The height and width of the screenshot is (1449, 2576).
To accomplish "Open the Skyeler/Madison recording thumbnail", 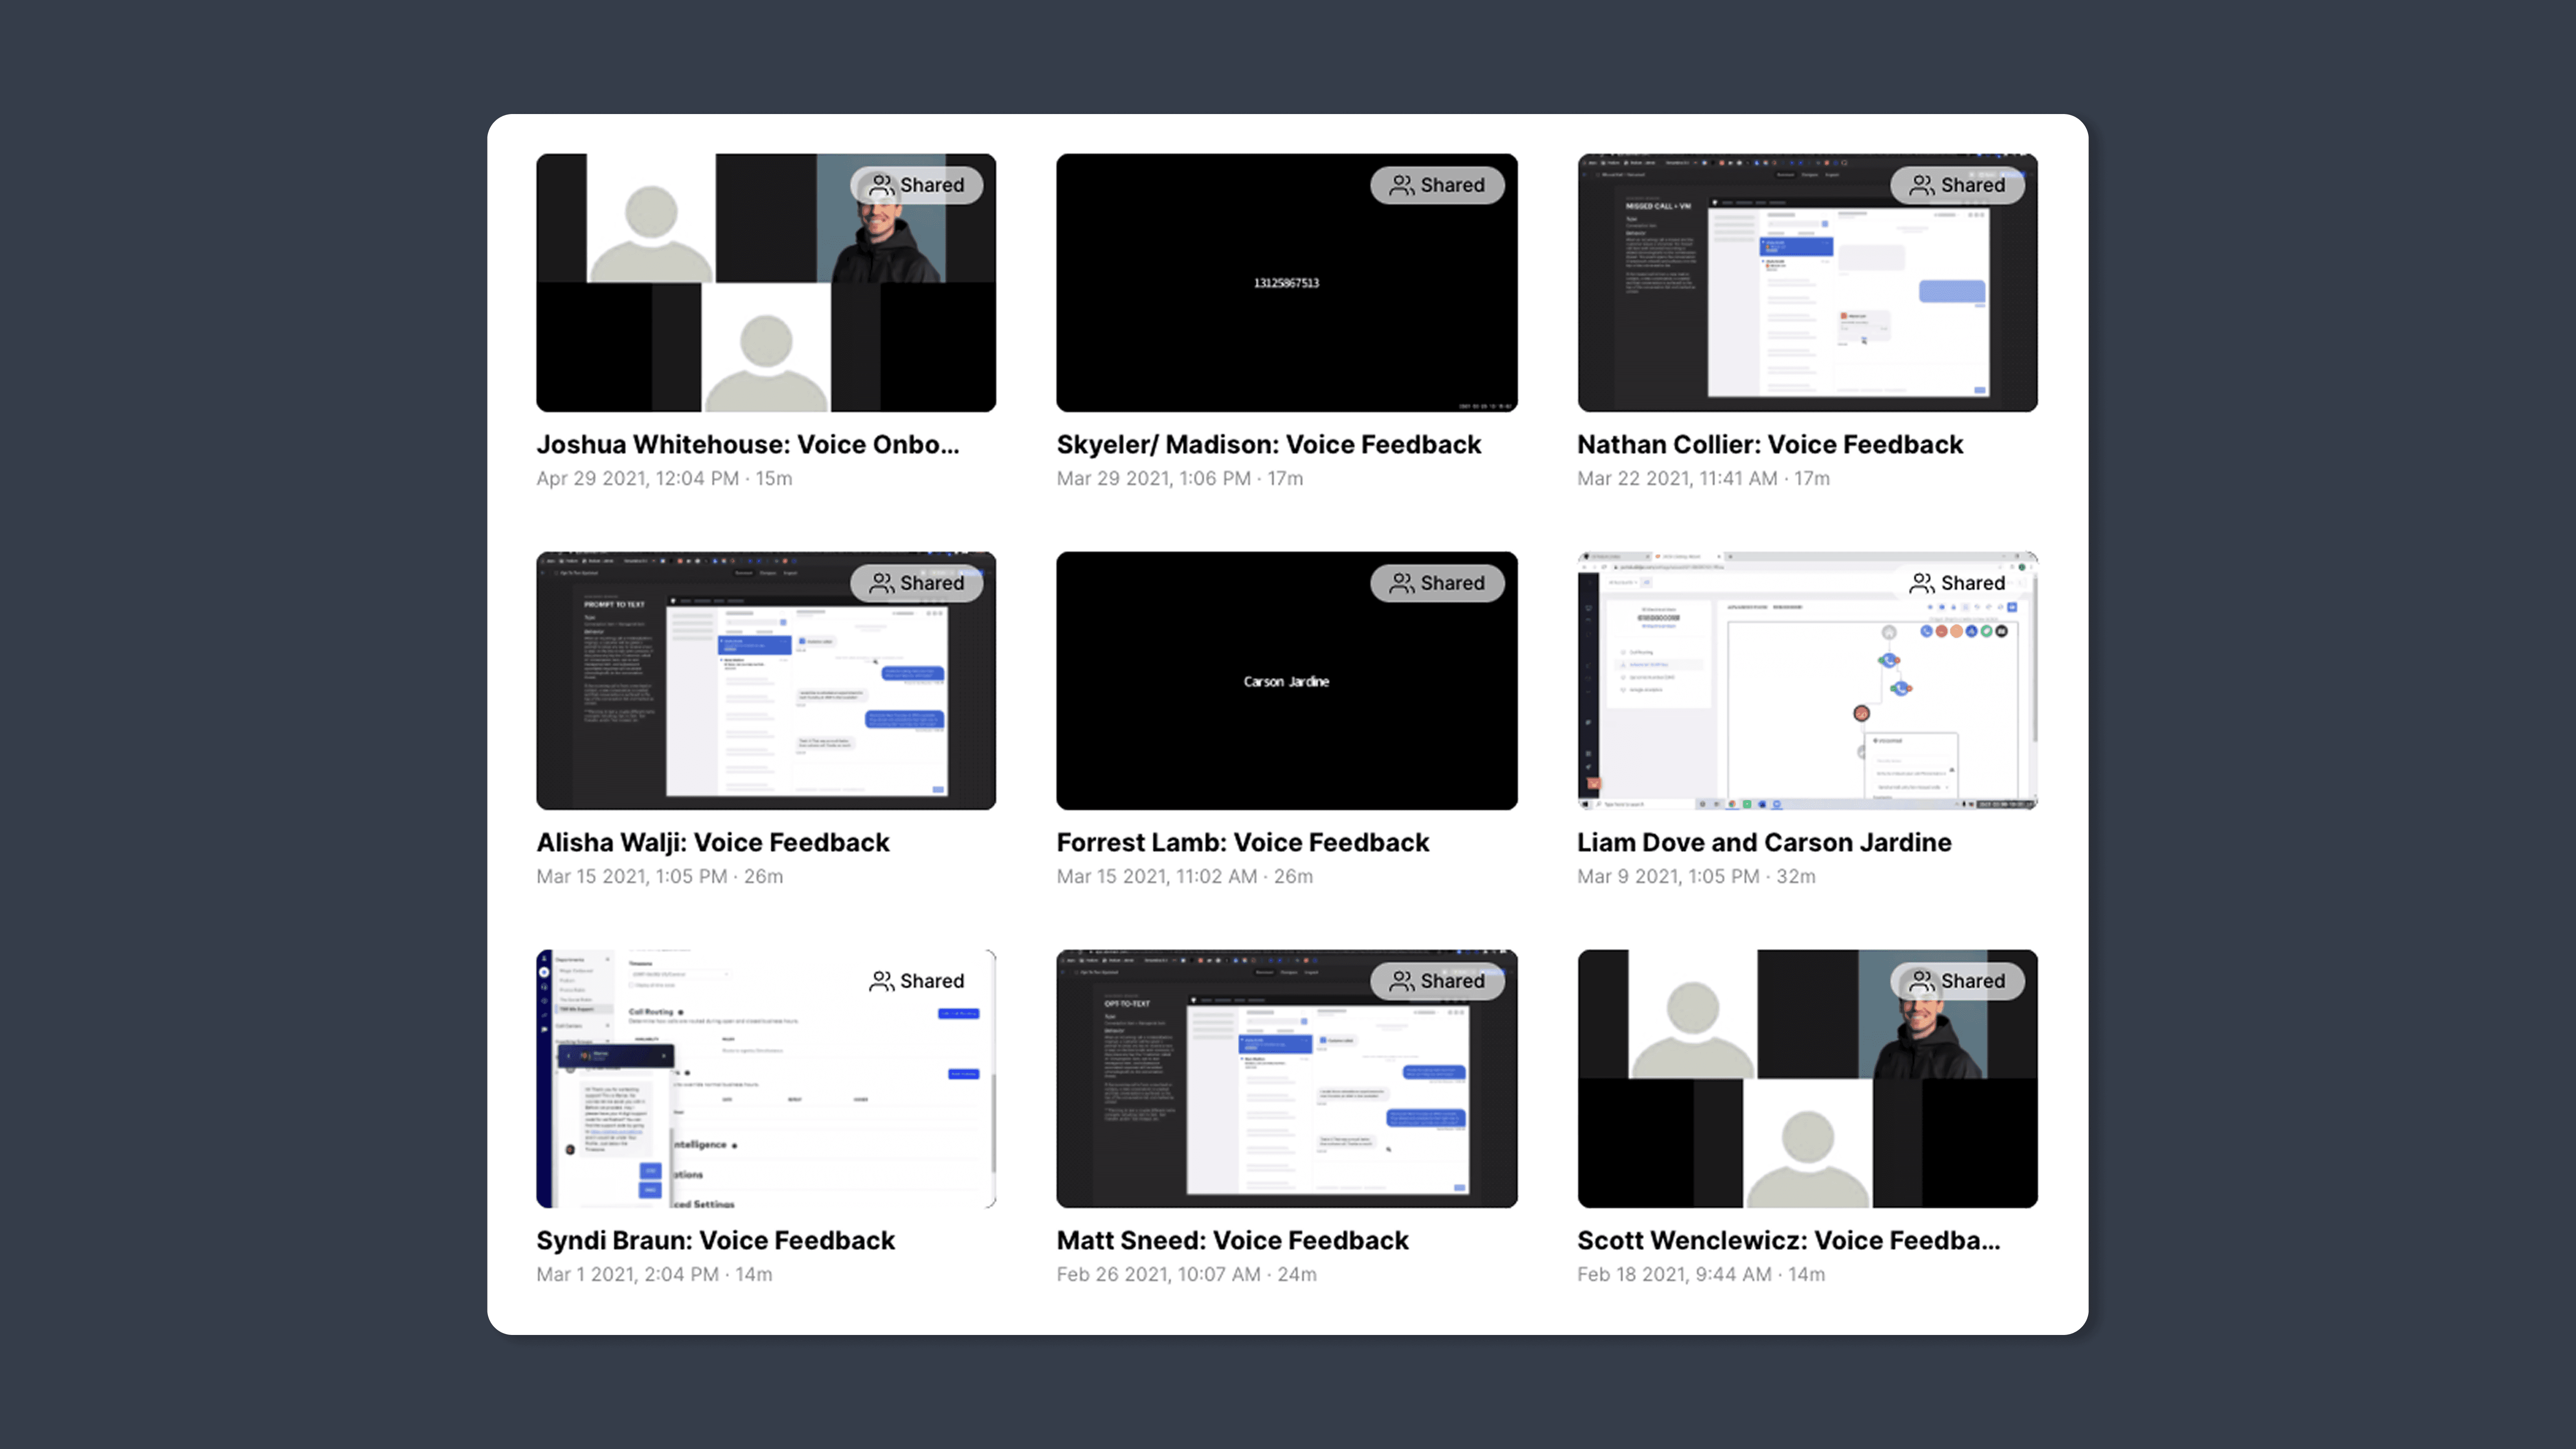I will tap(1286, 300).
